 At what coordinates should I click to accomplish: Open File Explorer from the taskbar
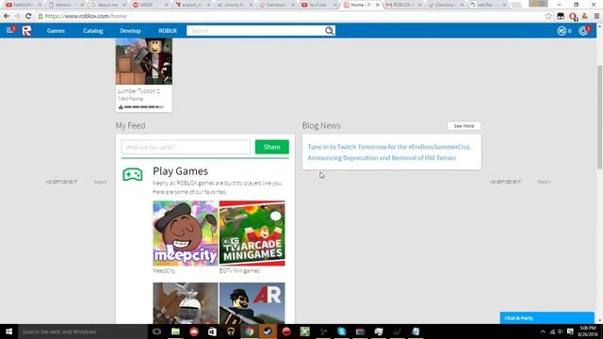pos(175,331)
